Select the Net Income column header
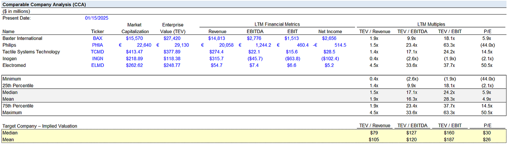Screen dimensions: 509x147 pos(330,32)
